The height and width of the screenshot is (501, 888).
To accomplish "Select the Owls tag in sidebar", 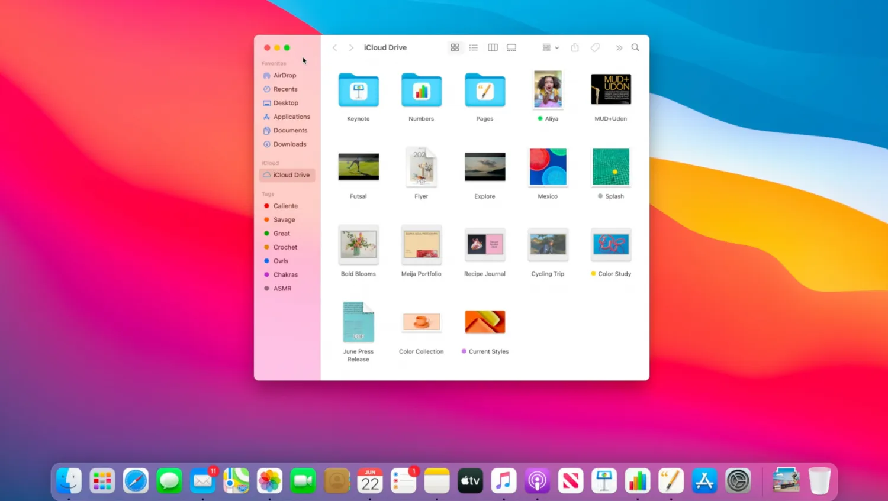I will pyautogui.click(x=281, y=261).
